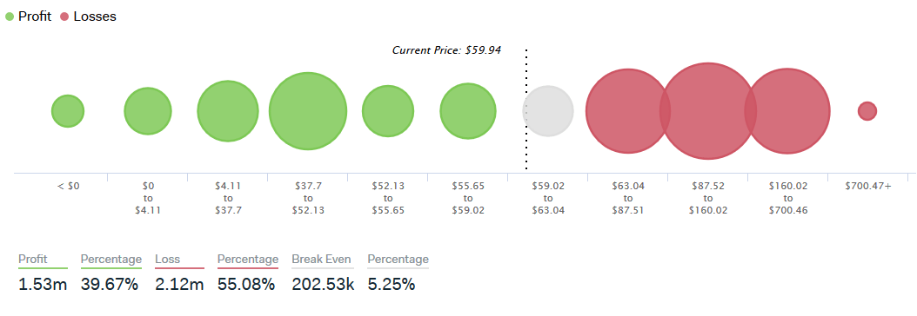Image resolution: width=917 pixels, height=316 pixels.
Task: Click the Break Even 202.53k value
Action: [325, 285]
